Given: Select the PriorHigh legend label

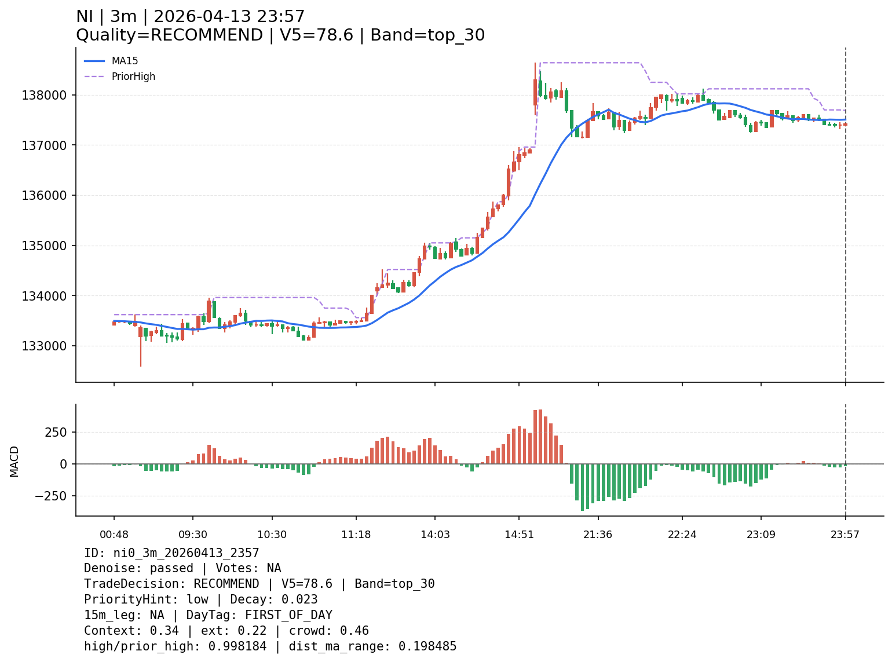Looking at the screenshot, I should pyautogui.click(x=133, y=76).
